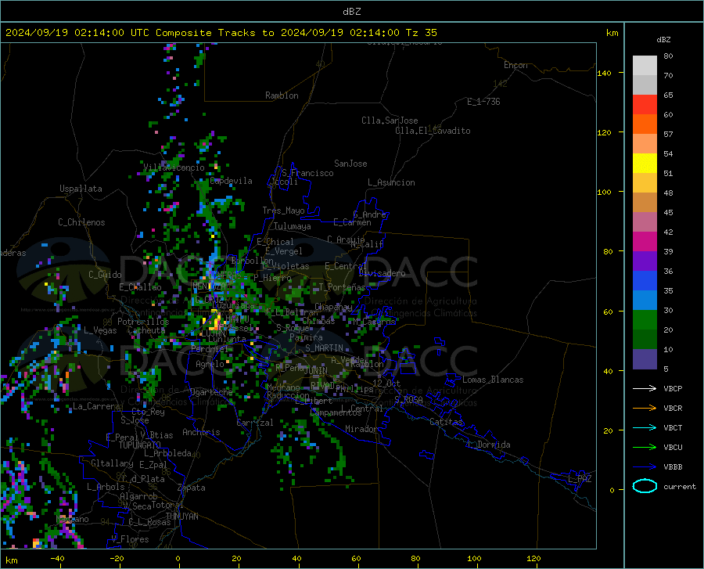Viewport: 704px width, 569px height.
Task: Click the L_Asuncion map label
Action: 391,182
